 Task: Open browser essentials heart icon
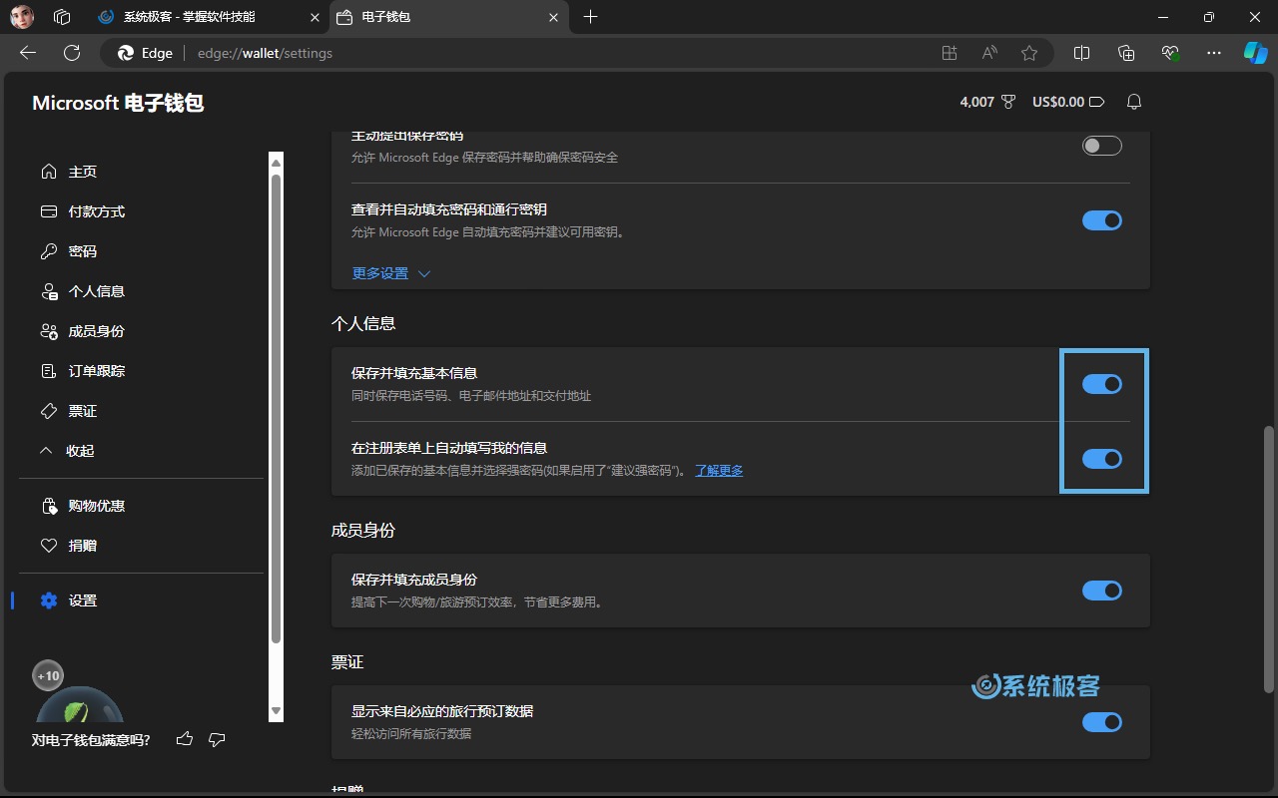click(x=1170, y=53)
